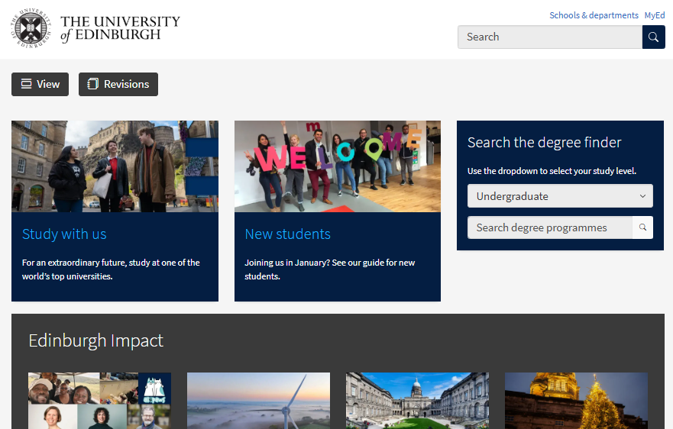Open the Study with us link
Screen dimensions: 673x429
(x=64, y=234)
